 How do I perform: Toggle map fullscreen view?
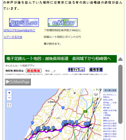(x=9, y=105)
